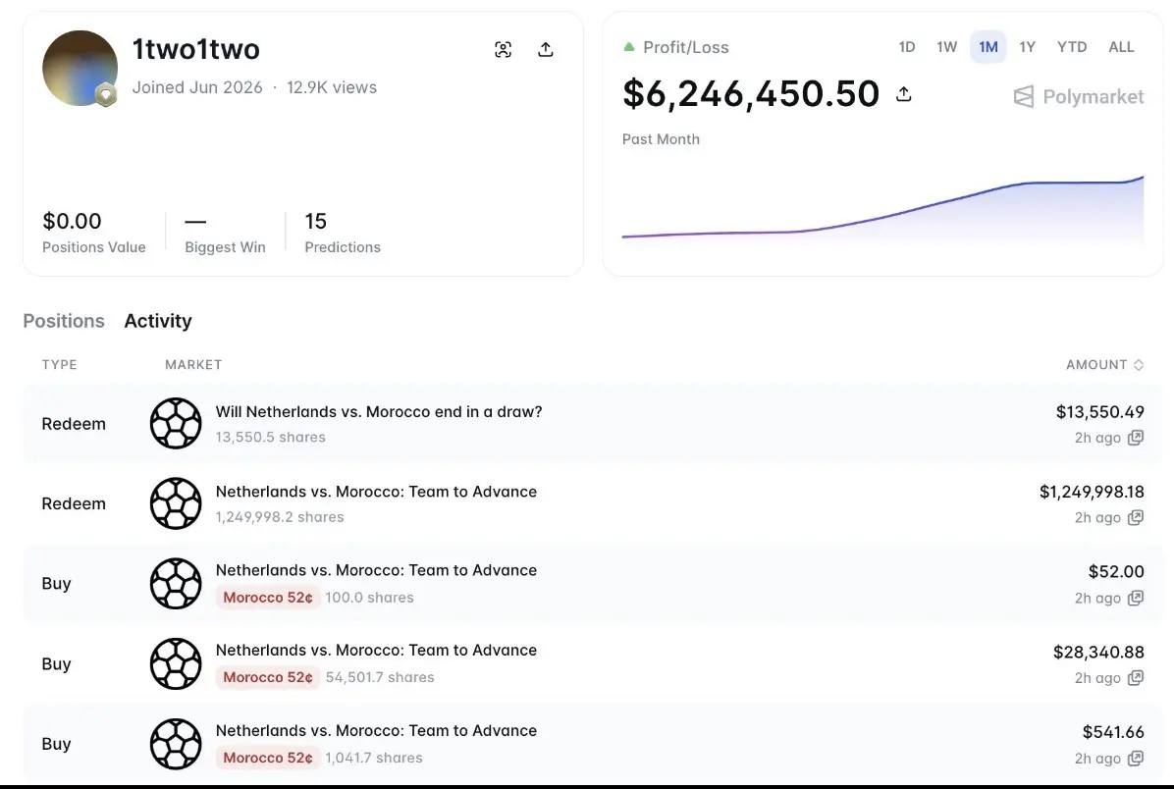Sort by the AMOUNT column arrows
This screenshot has width=1174, height=789.
[x=1139, y=364]
